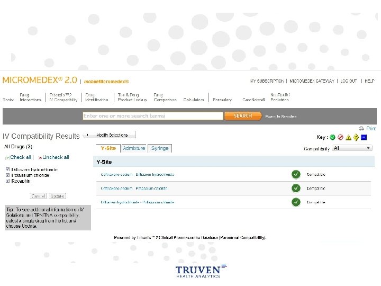Open Tox & Drug Product Lookup
This screenshot has height=286, width=381.
click(x=132, y=97)
